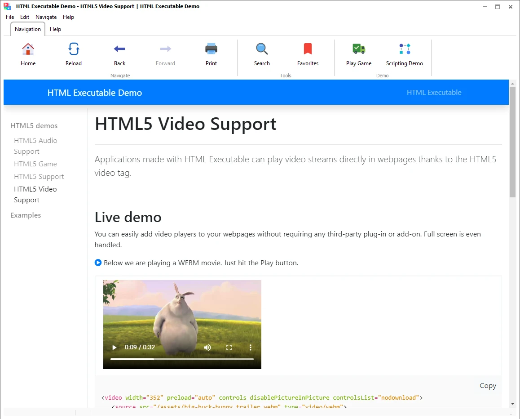This screenshot has width=520, height=419.
Task: Reload the current page
Action: [x=74, y=49]
